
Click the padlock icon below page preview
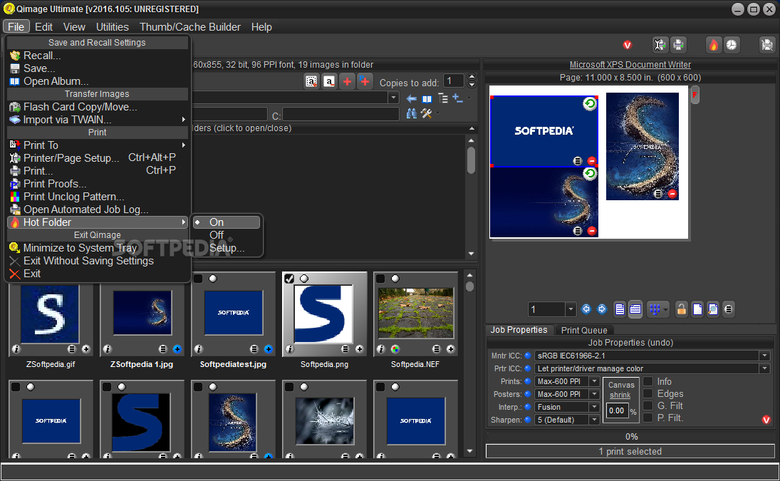(x=682, y=309)
